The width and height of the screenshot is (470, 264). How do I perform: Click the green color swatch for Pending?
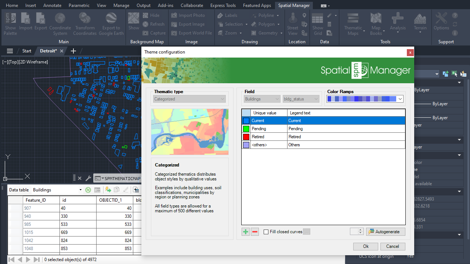(x=246, y=129)
